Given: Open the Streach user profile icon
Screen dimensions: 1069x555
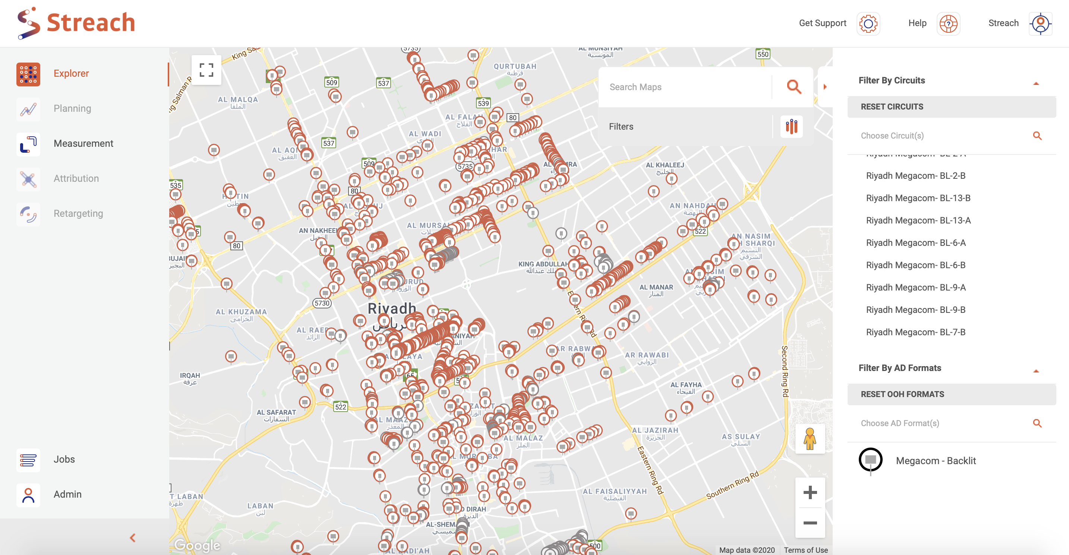Looking at the screenshot, I should tap(1040, 23).
